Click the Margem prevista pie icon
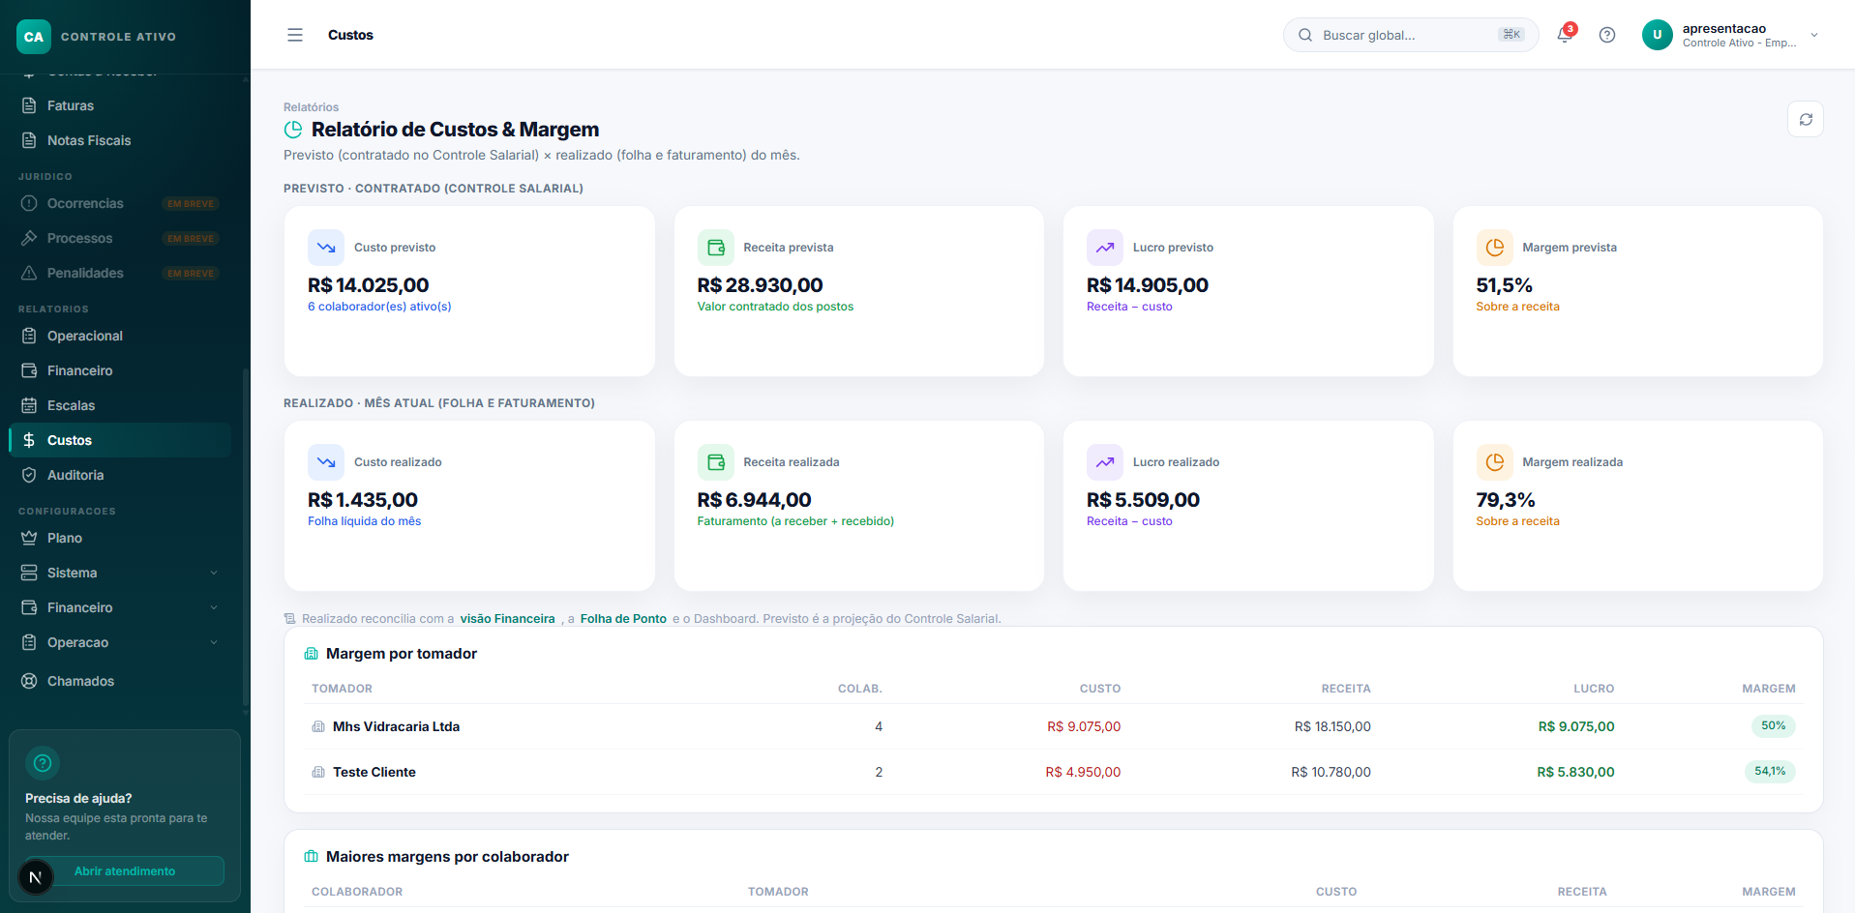This screenshot has height=913, width=1855. pyautogui.click(x=1495, y=248)
